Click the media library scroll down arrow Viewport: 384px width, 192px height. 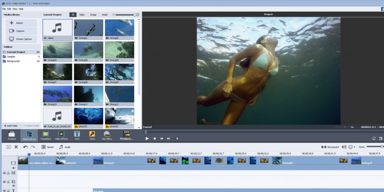pyautogui.click(x=139, y=127)
